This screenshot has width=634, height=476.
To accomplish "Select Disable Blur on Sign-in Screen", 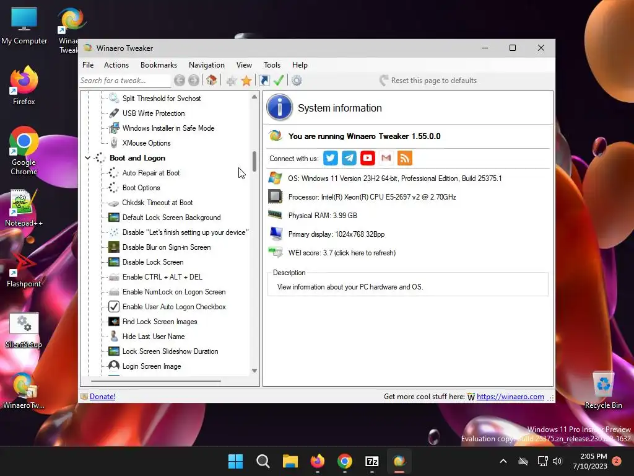I will (x=166, y=247).
